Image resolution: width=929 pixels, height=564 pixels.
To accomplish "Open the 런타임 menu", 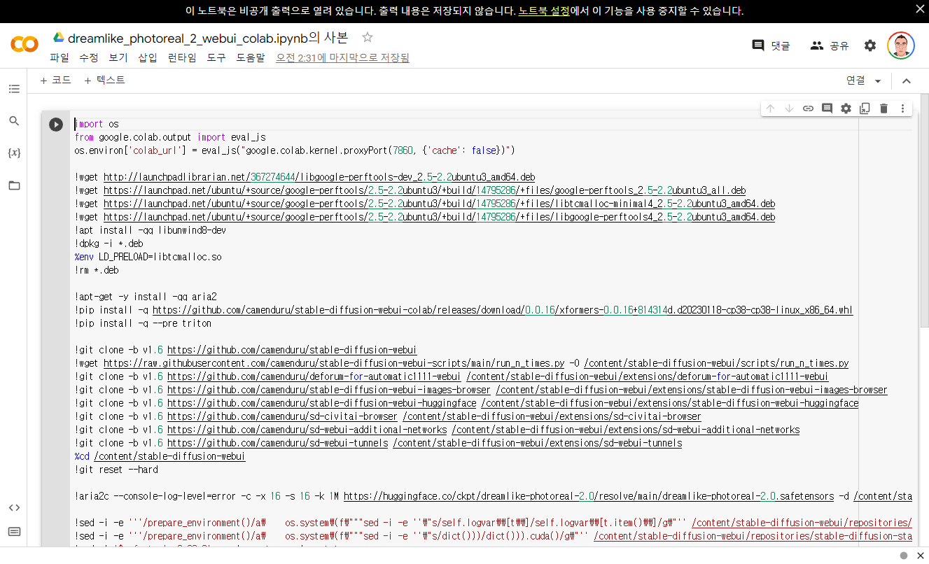I will [x=182, y=57].
